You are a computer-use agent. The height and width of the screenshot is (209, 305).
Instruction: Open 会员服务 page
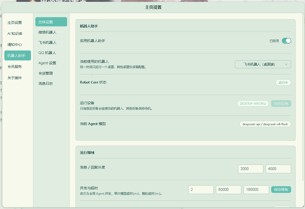[15, 67]
